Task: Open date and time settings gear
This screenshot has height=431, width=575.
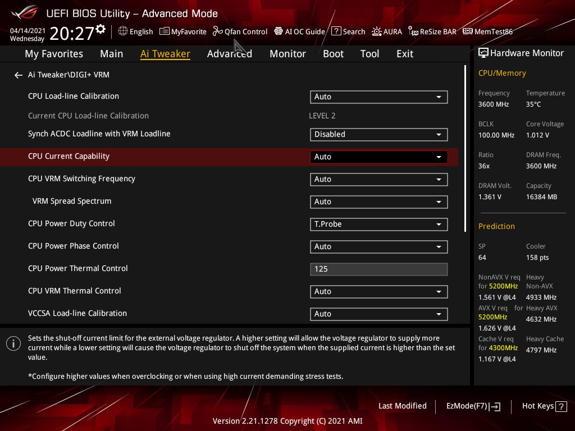Action: [x=101, y=29]
